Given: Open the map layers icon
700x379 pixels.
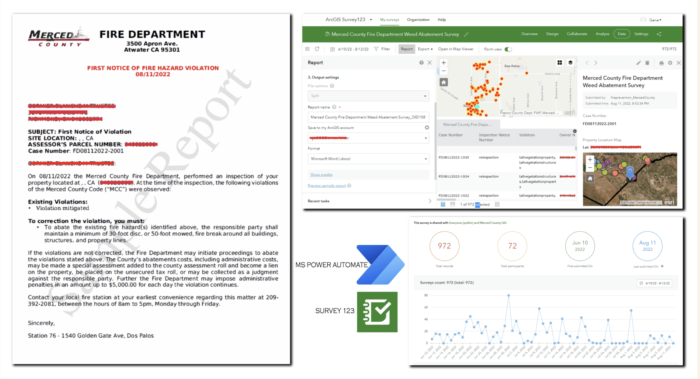Looking at the screenshot, I should [x=570, y=63].
